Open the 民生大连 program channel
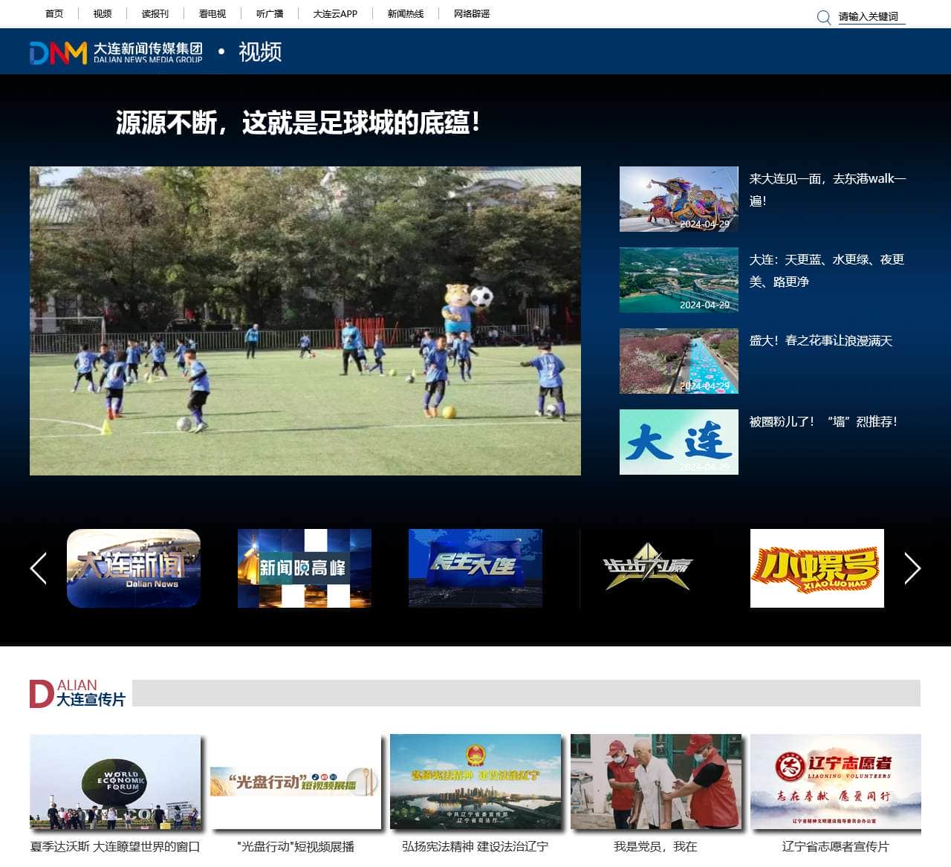This screenshot has height=867, width=951. 475,568
